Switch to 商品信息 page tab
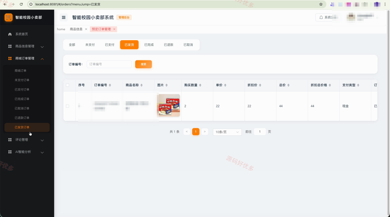 (76, 29)
